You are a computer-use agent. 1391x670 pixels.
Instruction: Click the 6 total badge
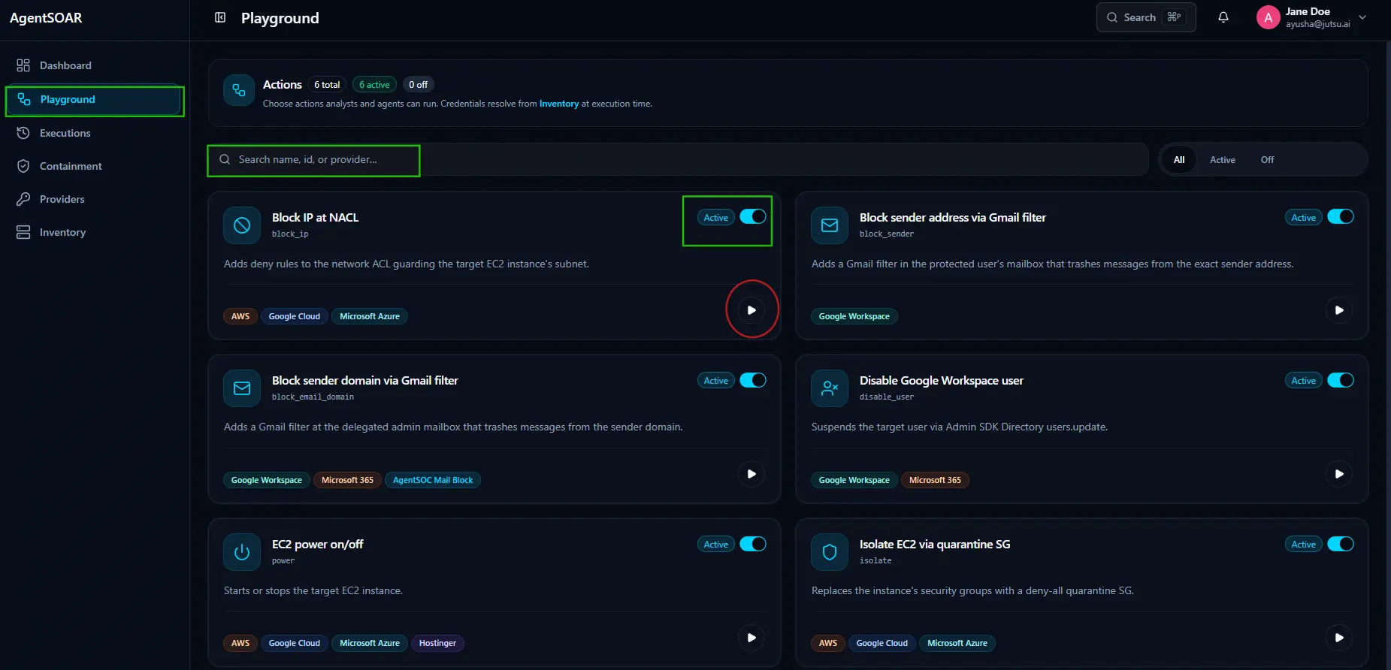[327, 85]
